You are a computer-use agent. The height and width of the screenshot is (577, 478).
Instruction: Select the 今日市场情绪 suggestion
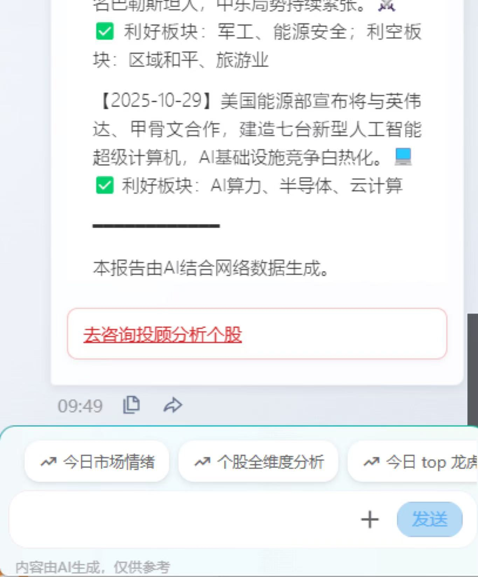tap(97, 461)
